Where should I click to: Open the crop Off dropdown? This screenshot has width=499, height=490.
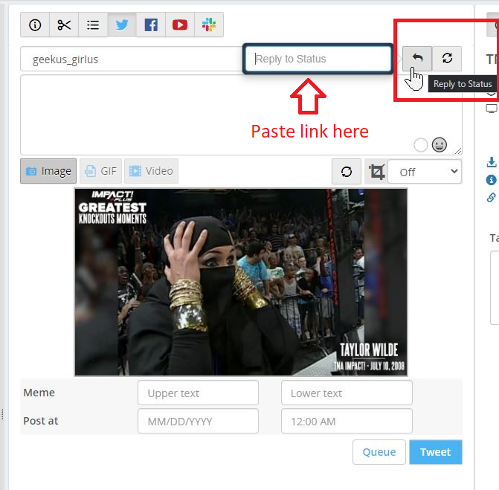click(425, 172)
